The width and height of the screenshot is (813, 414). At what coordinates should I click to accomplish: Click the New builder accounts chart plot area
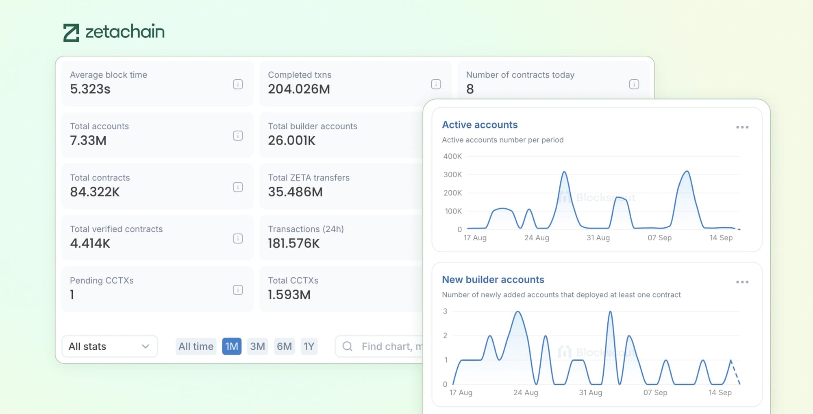(596, 348)
